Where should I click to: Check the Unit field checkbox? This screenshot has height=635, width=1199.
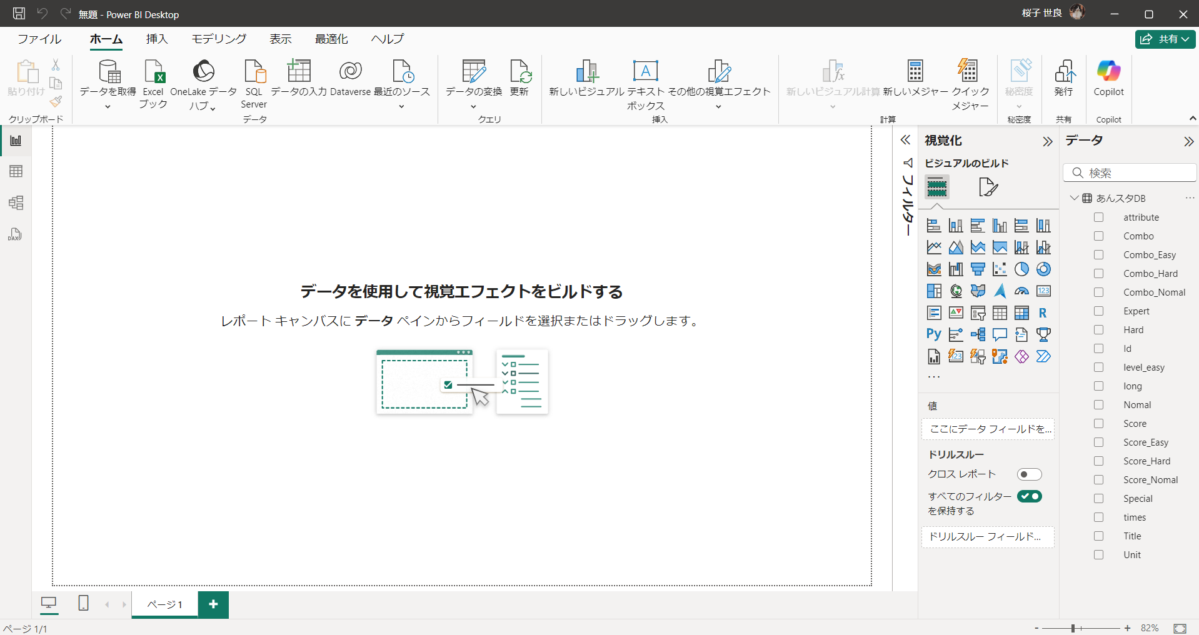point(1098,554)
